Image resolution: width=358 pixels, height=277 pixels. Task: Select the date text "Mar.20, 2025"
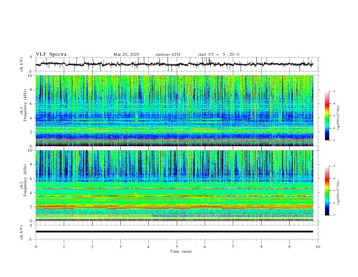126,54
